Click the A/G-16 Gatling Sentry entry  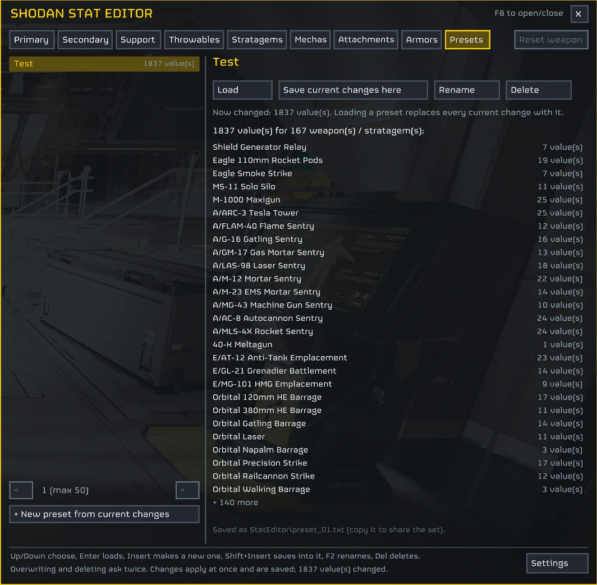click(397, 239)
